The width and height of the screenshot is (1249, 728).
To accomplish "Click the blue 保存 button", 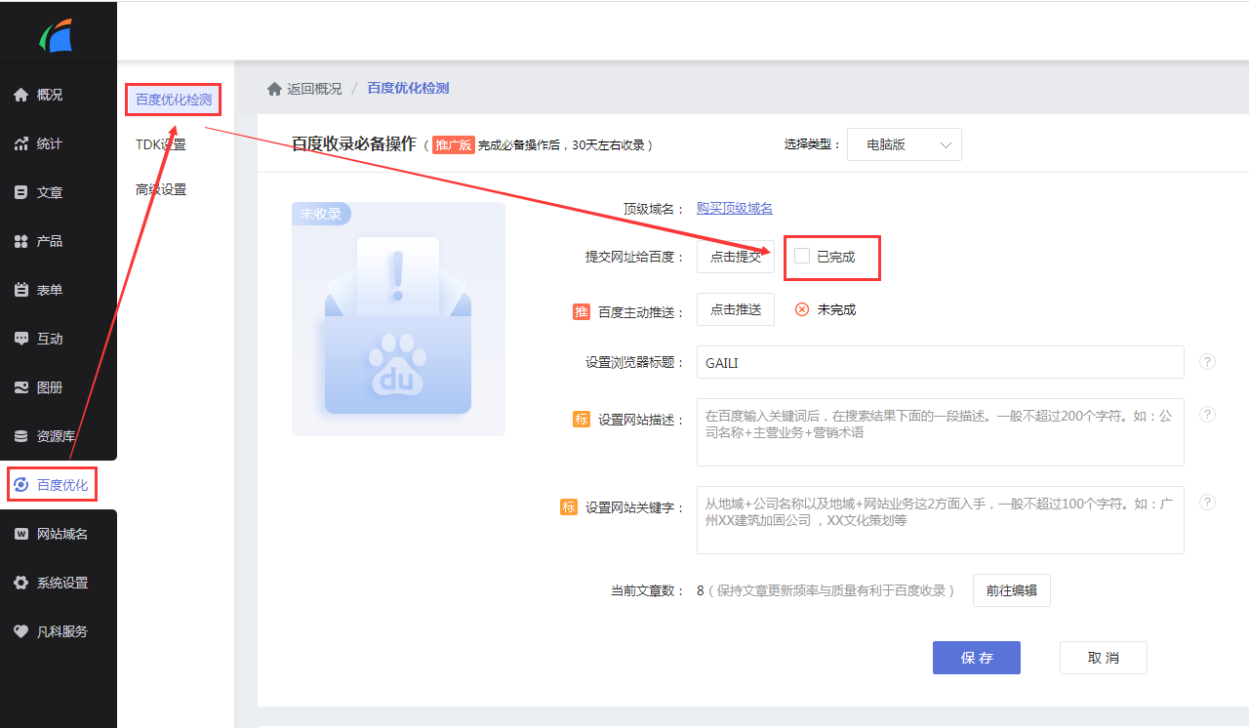I will [977, 658].
